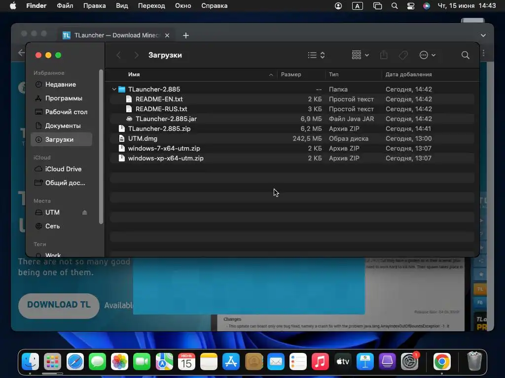Open the Окно menu
The width and height of the screenshot is (505, 378).
(183, 6)
